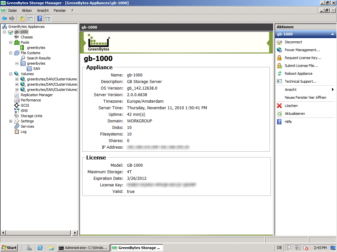Screen dimensions: 337x252
Task: Select the GreenBytes Appliances root node
Action: pyautogui.click(x=26, y=27)
